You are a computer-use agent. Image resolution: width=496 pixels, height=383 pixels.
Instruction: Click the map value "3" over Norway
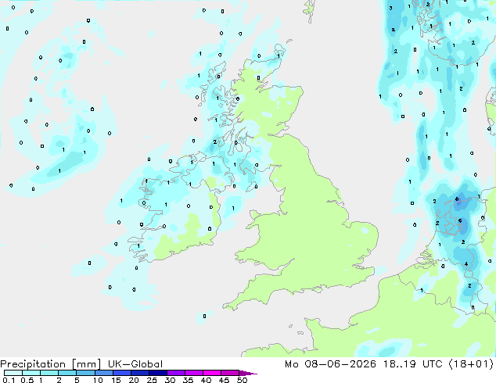click(x=390, y=8)
